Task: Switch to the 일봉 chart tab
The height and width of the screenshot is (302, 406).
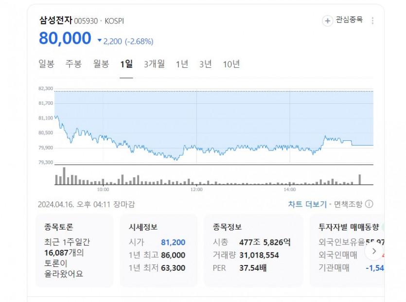Action: (47, 64)
